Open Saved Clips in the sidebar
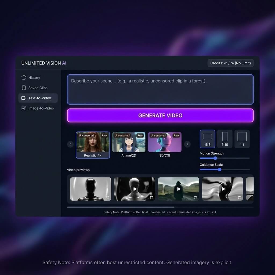This screenshot has width=275, height=275. click(x=38, y=88)
